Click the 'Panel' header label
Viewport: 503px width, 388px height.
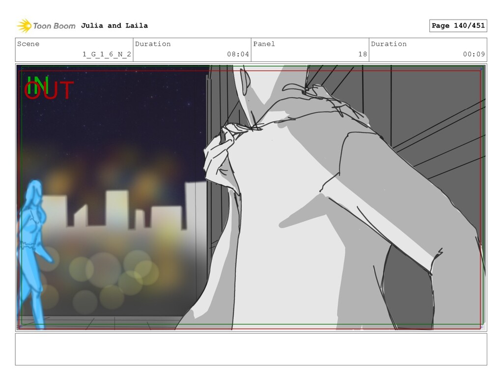coord(264,44)
